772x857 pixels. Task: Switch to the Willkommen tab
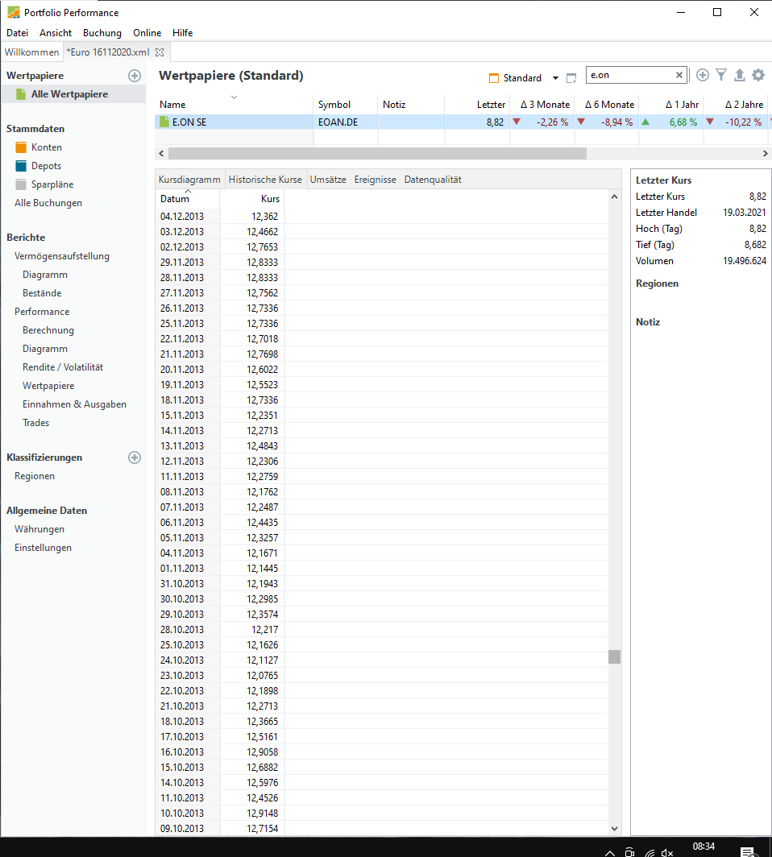point(31,52)
